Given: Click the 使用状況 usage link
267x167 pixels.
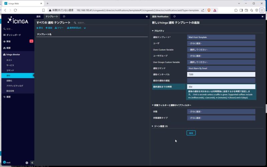Looking at the screenshot, I should coord(74,28).
